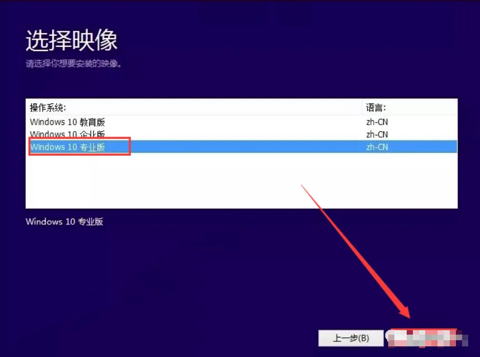Click zh-CN in the highlighted 专业版 row
480x357 pixels.
click(x=377, y=147)
